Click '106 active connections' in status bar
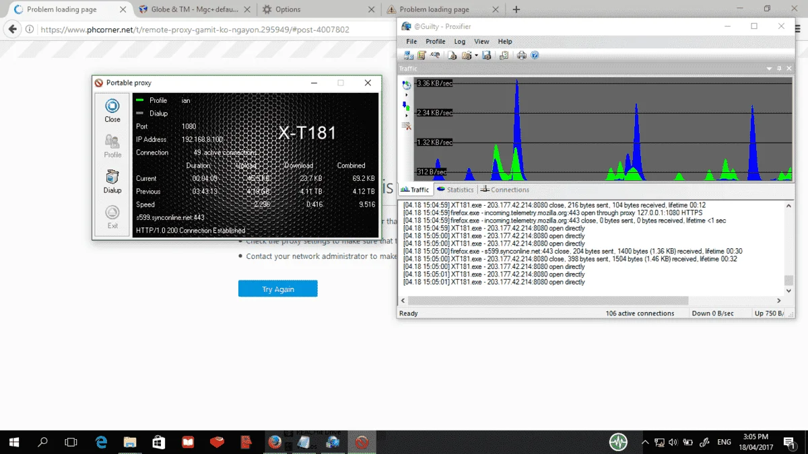Screen dimensions: 808x454 point(640,313)
